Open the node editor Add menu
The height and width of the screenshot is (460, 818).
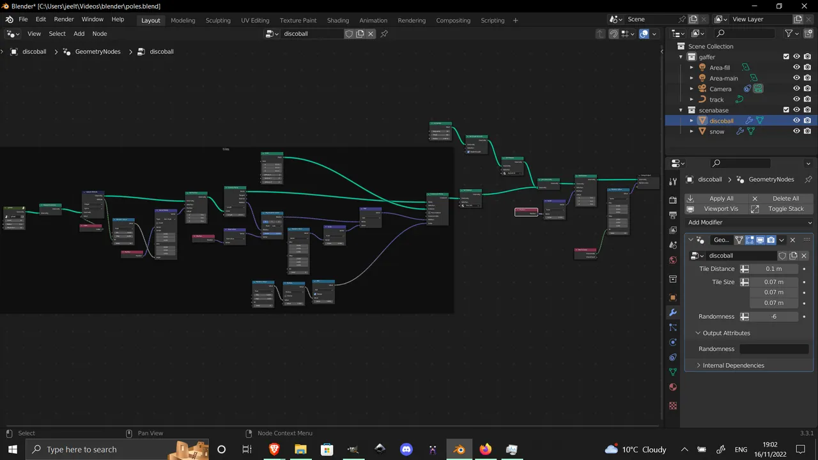click(79, 34)
